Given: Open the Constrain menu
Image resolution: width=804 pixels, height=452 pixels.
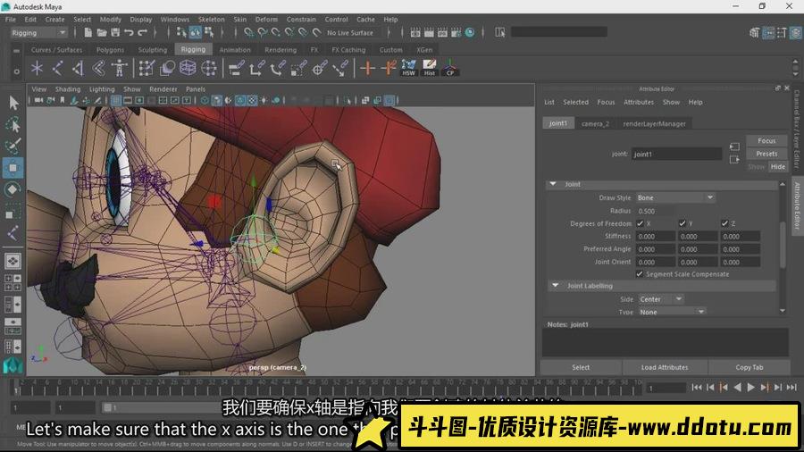Looking at the screenshot, I should click(x=302, y=20).
